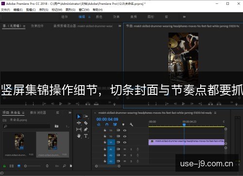Switch project panel to icon view

coord(19,166)
